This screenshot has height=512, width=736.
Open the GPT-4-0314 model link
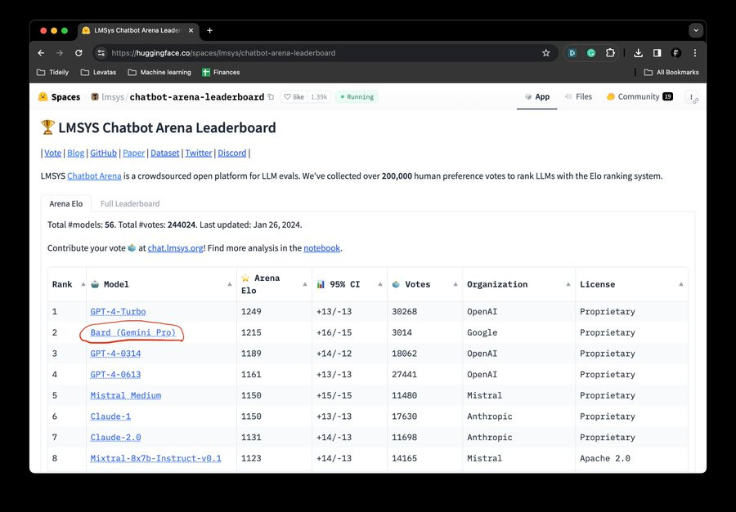(115, 354)
